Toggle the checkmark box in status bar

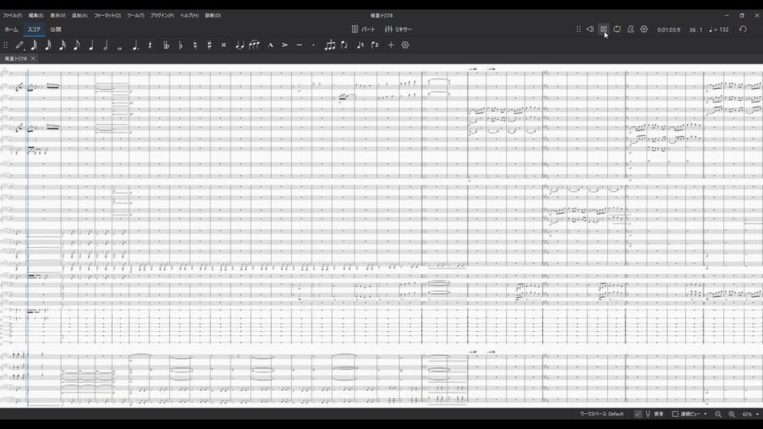click(x=638, y=414)
